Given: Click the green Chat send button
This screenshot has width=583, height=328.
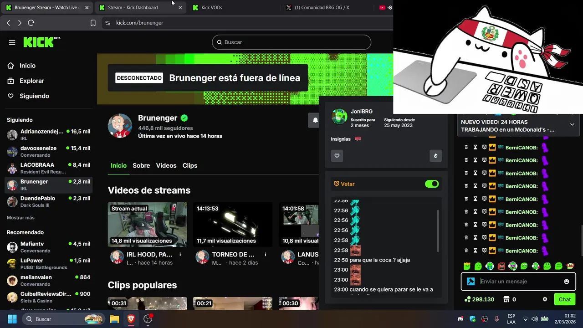Looking at the screenshot, I should click(x=565, y=299).
